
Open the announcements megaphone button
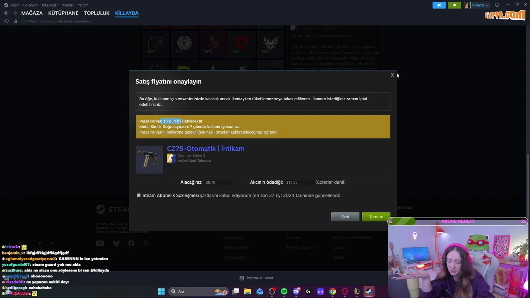pyautogui.click(x=439, y=5)
